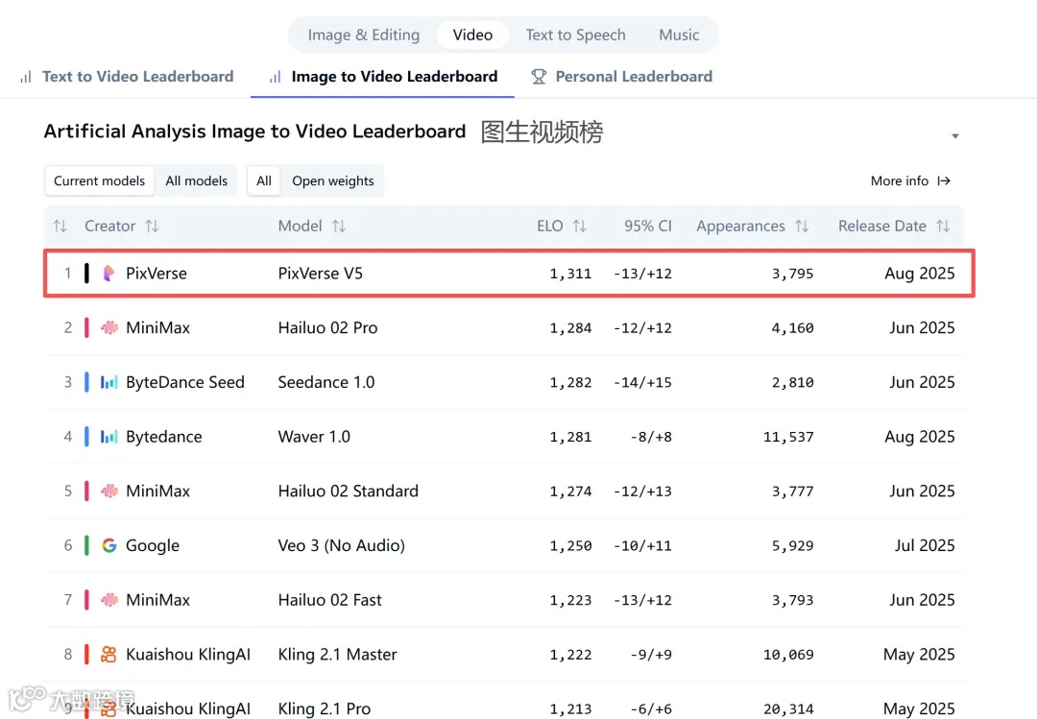
Task: Click Jul 2025 release date
Action: pos(925,545)
